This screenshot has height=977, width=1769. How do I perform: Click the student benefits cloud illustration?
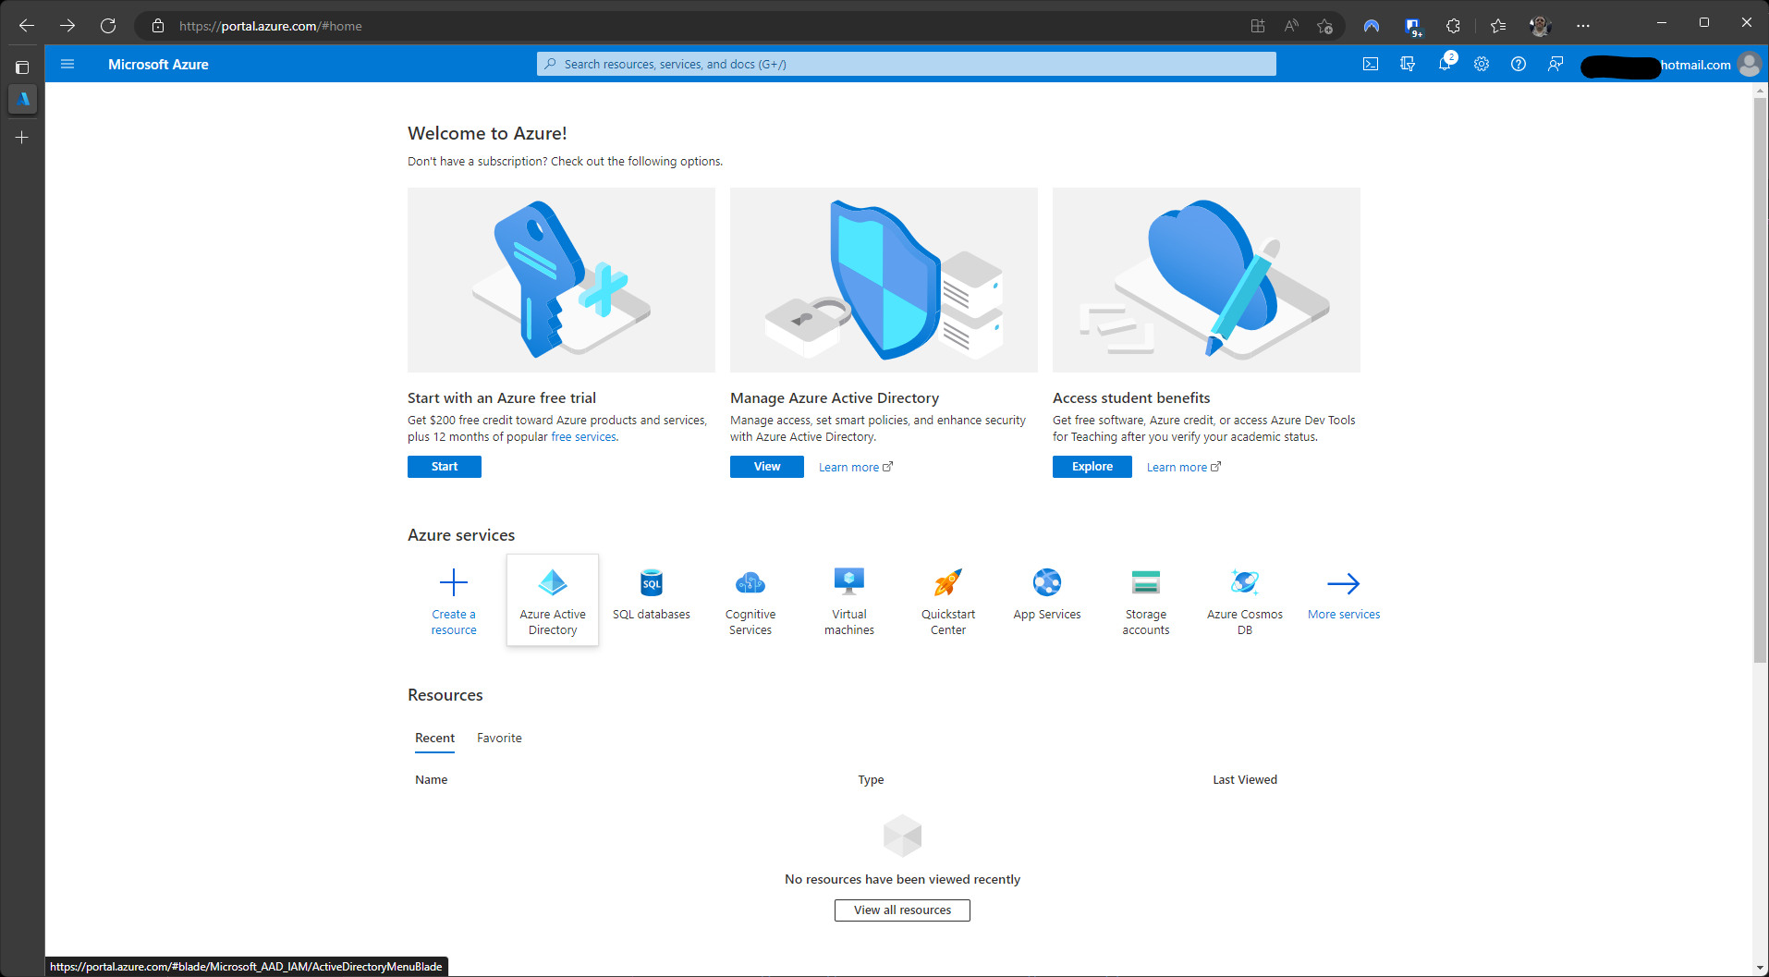tap(1206, 280)
